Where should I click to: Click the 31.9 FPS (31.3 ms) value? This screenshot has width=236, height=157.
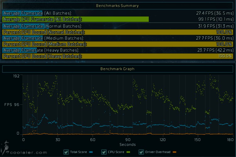216,26
